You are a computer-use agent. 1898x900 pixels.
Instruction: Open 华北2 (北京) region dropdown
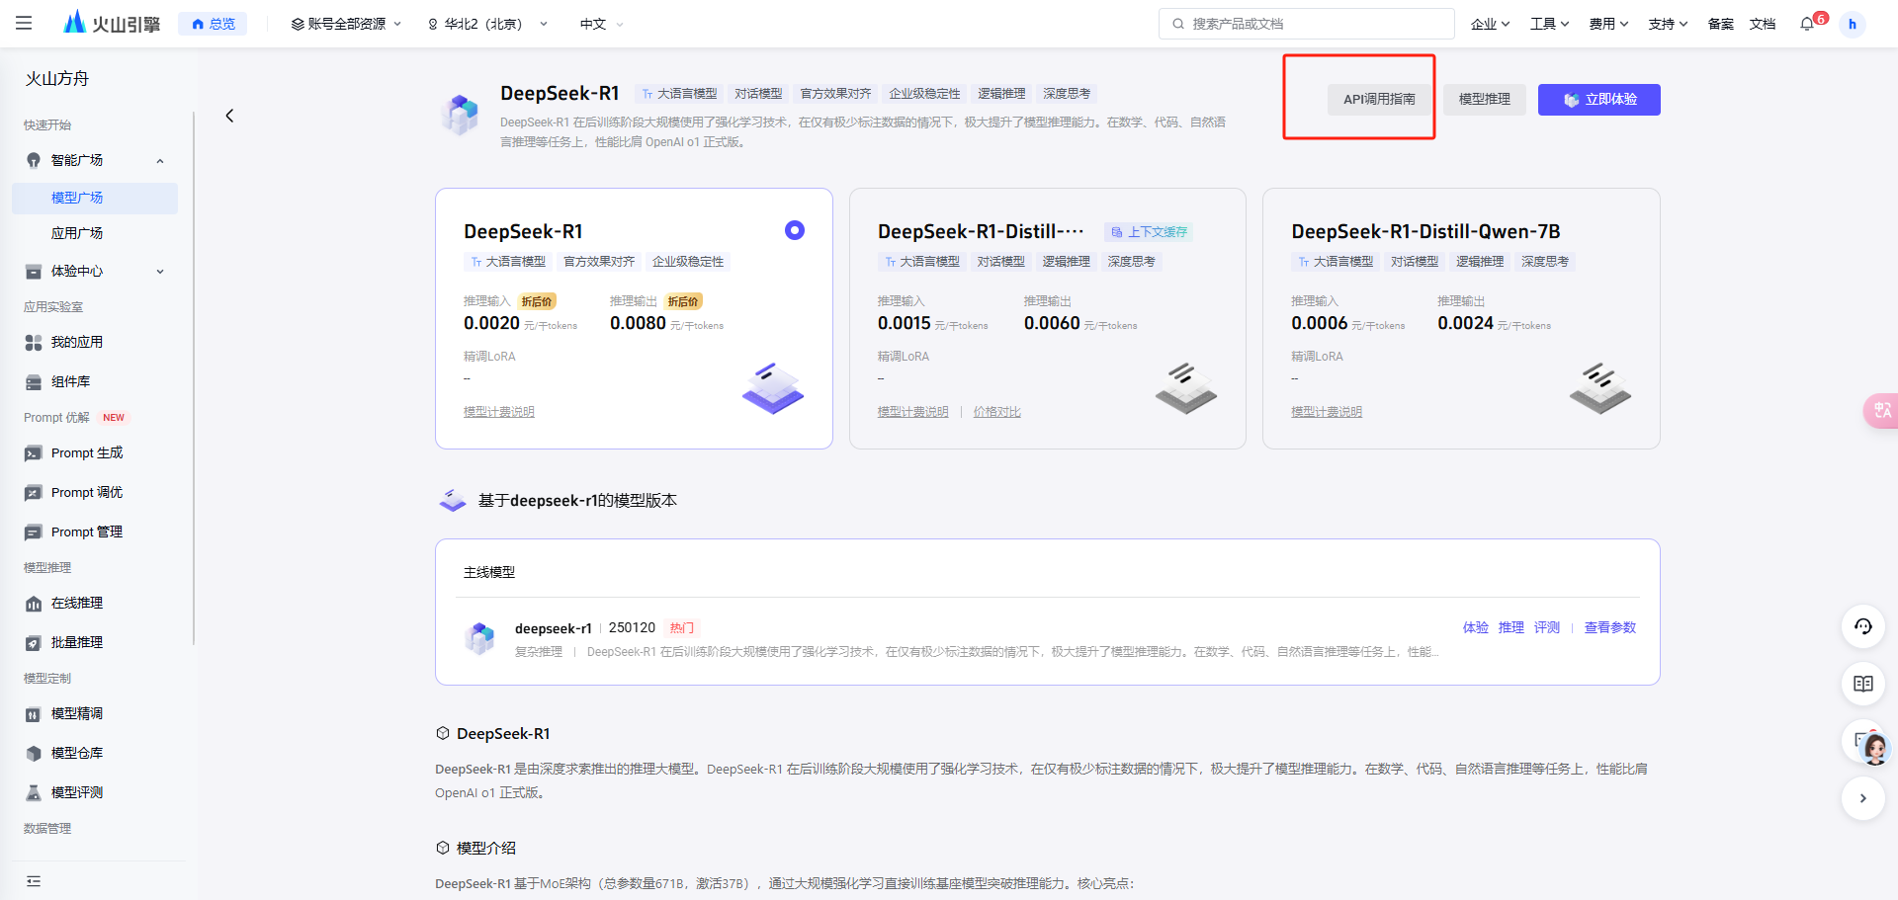pyautogui.click(x=486, y=24)
